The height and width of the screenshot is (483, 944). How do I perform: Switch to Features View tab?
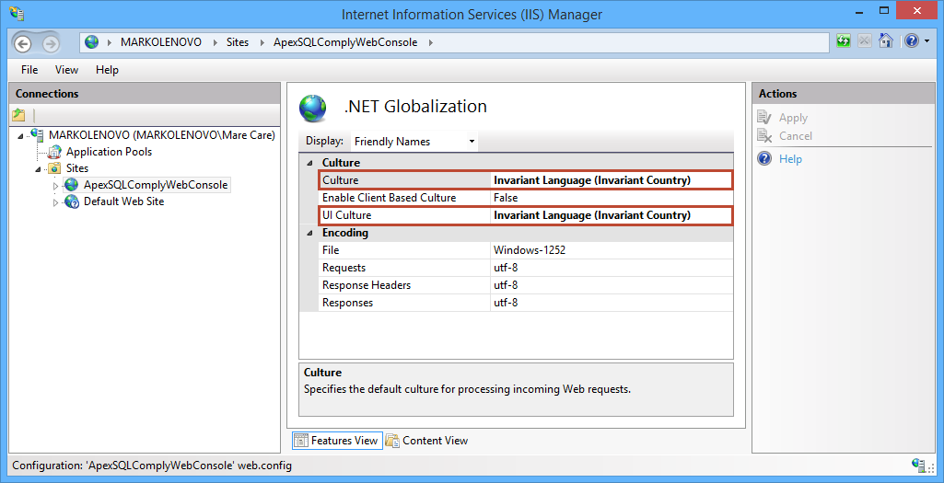click(x=337, y=441)
